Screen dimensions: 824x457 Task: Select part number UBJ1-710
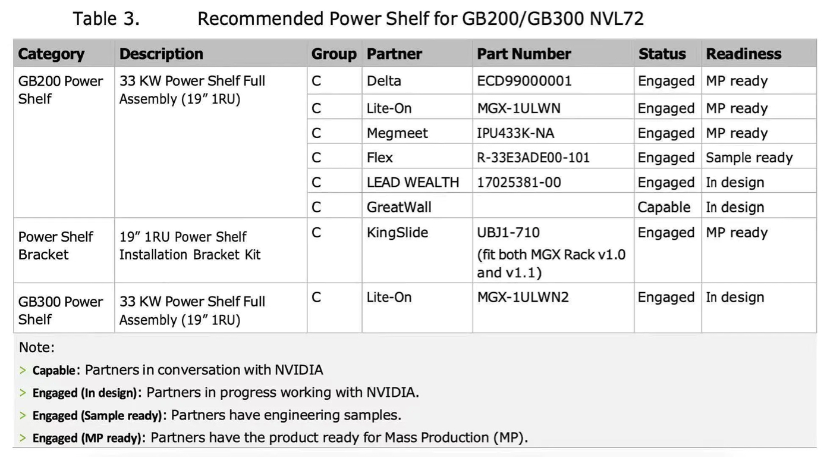(x=508, y=233)
